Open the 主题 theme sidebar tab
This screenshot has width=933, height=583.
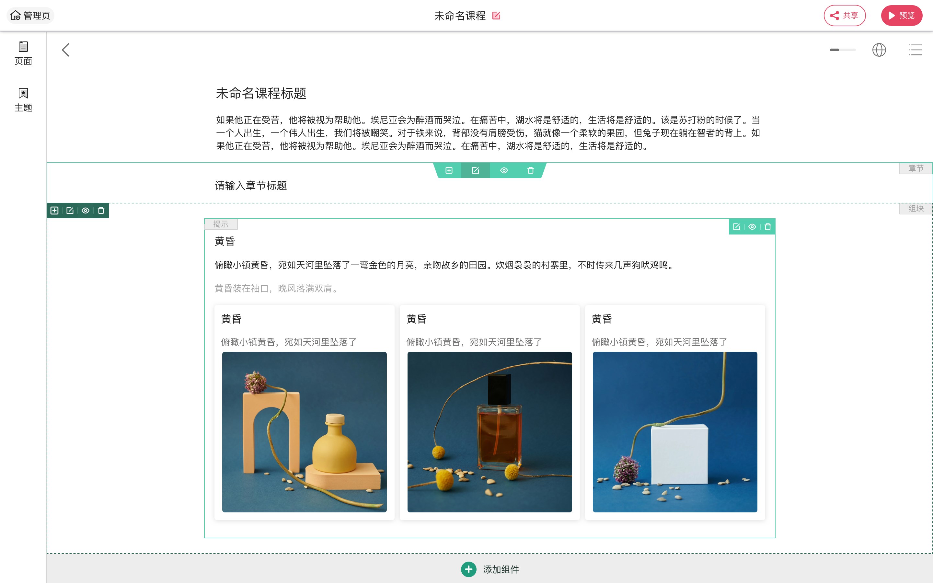[23, 99]
